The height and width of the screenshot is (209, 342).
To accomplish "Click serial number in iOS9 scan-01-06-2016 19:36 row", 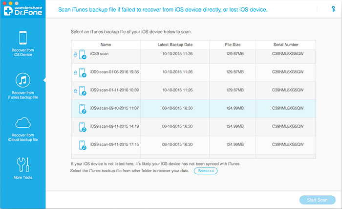I will point(288,72).
